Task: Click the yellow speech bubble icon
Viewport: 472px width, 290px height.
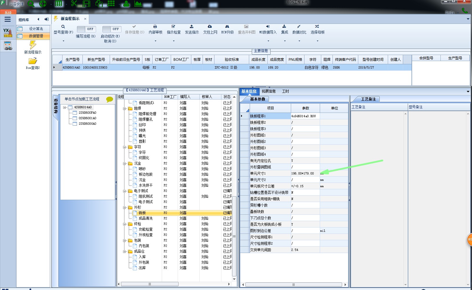Action: [110, 99]
